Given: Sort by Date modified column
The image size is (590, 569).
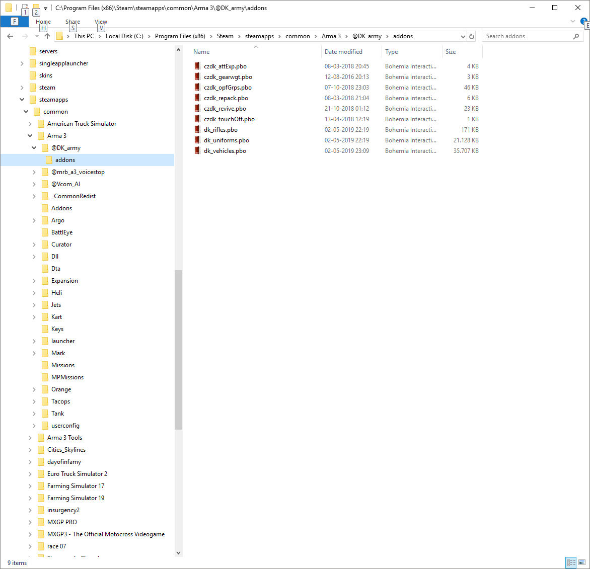Looking at the screenshot, I should coord(343,52).
